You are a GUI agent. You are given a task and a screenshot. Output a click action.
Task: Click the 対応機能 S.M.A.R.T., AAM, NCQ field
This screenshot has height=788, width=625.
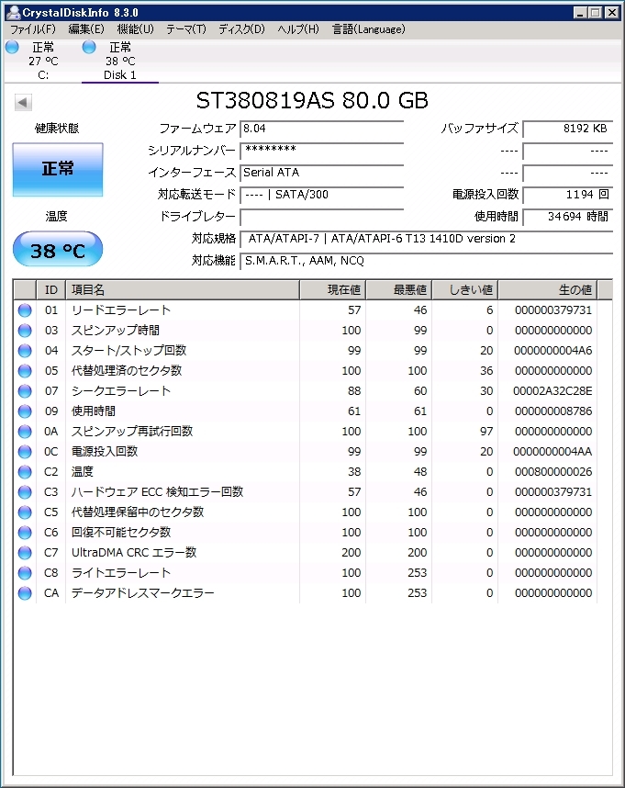tap(427, 261)
